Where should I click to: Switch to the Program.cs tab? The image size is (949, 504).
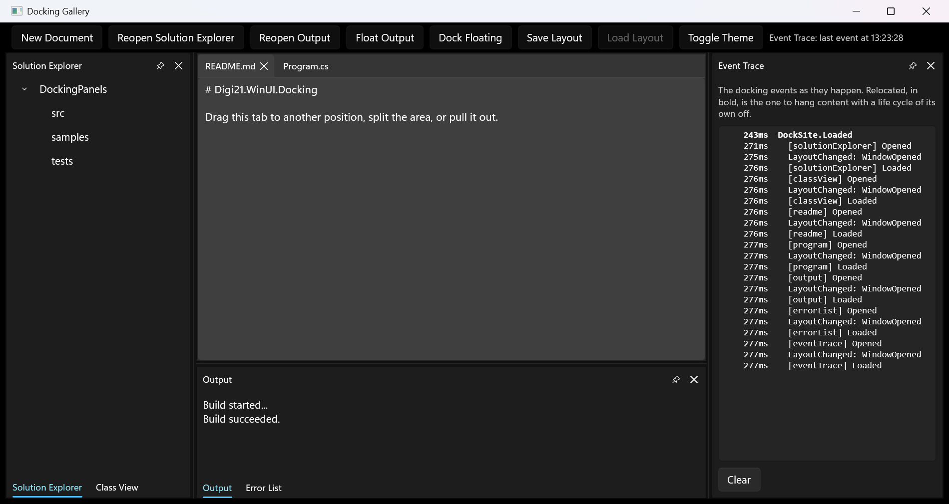[x=306, y=66]
